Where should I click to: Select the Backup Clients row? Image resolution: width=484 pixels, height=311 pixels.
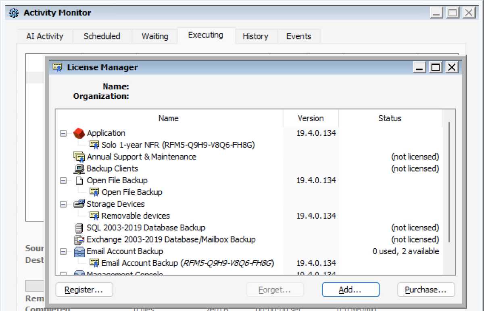click(x=112, y=168)
